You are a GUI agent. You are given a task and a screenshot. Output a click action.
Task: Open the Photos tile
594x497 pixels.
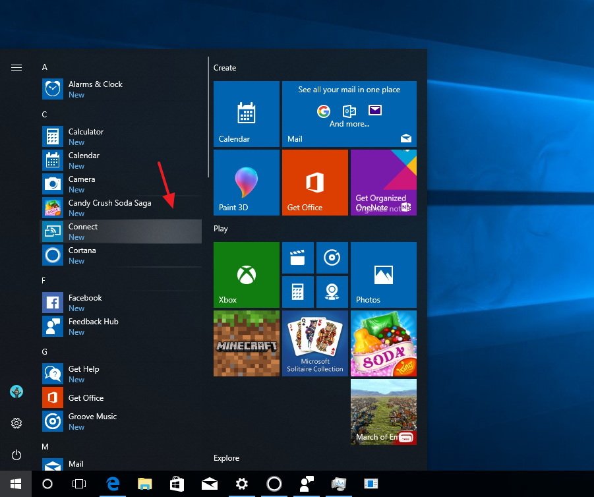384,275
